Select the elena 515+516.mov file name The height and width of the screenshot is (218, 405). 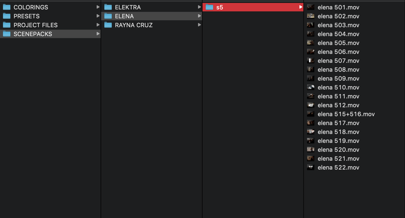pyautogui.click(x=346, y=114)
